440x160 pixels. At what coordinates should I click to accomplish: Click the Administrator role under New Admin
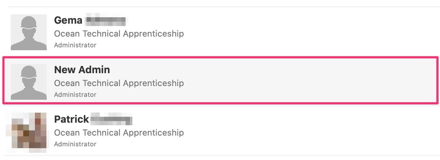75,95
